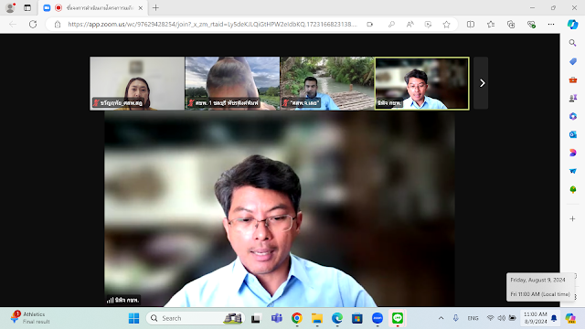585x329 pixels.
Task: Open camera permission icon in address bar
Action: point(369,25)
